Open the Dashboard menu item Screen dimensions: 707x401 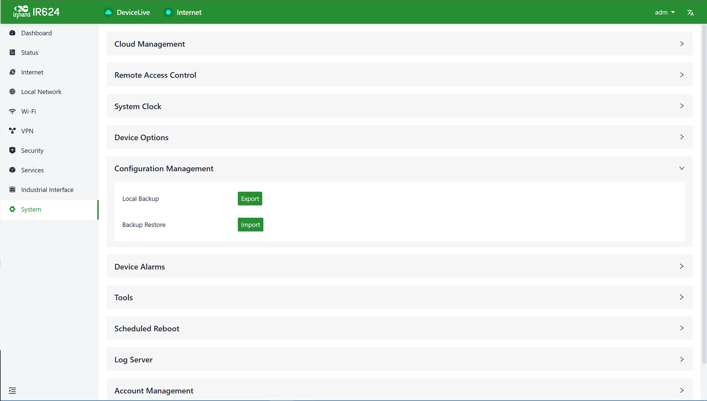point(49,33)
